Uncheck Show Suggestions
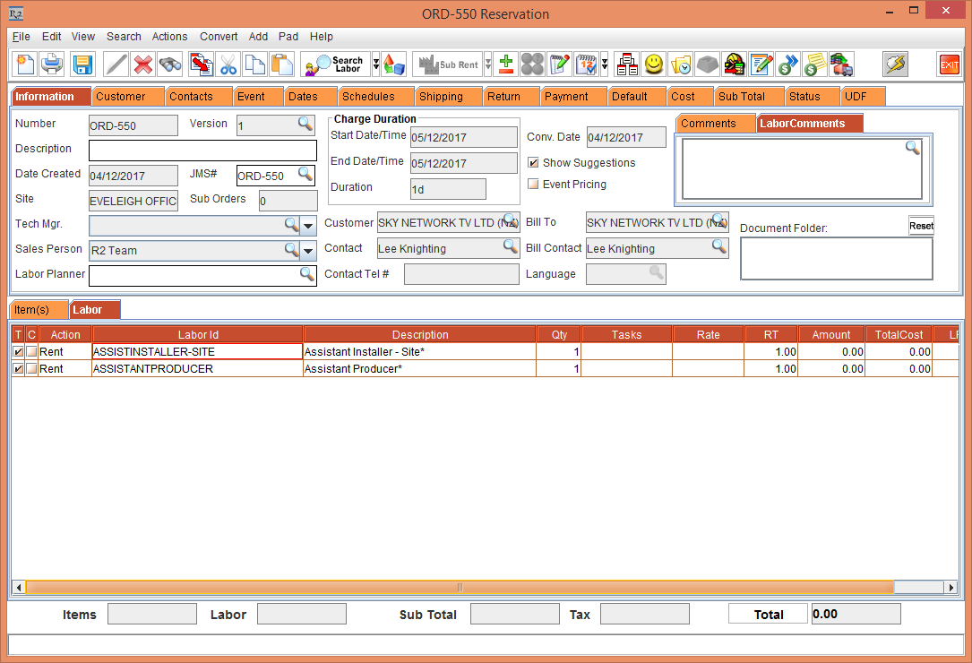This screenshot has height=663, width=972. click(x=532, y=163)
